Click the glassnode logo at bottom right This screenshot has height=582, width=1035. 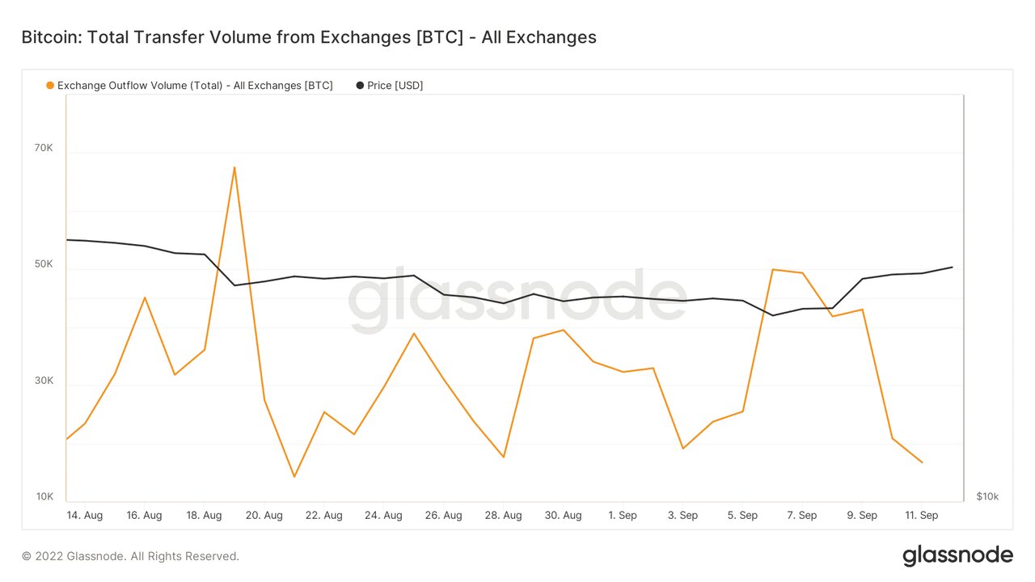pyautogui.click(x=957, y=556)
